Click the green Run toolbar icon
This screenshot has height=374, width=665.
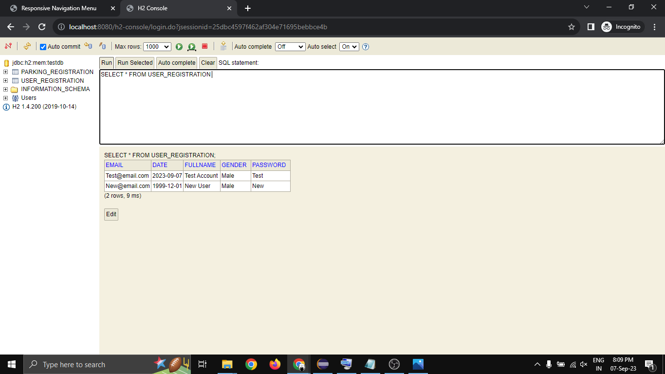(179, 47)
